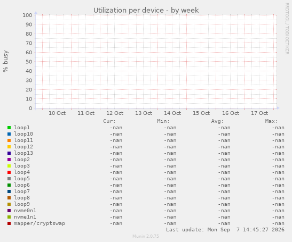Click the loop7 navy legend swatch
This screenshot has width=292, height=242.
(x=9, y=191)
